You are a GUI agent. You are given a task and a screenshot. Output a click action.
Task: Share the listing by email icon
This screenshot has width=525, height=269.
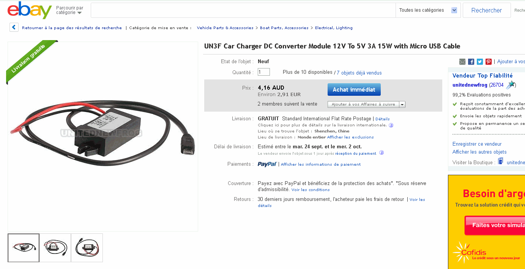click(462, 62)
